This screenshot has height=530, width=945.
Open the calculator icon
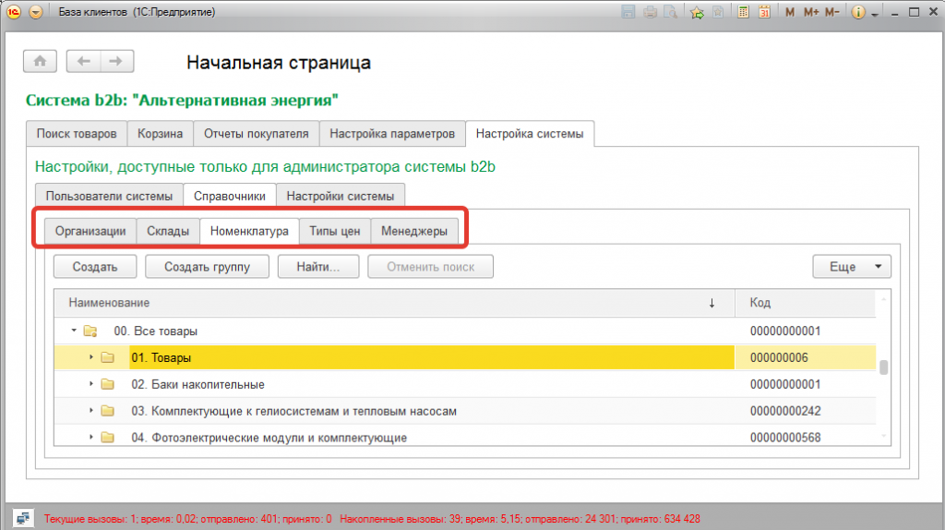(743, 11)
